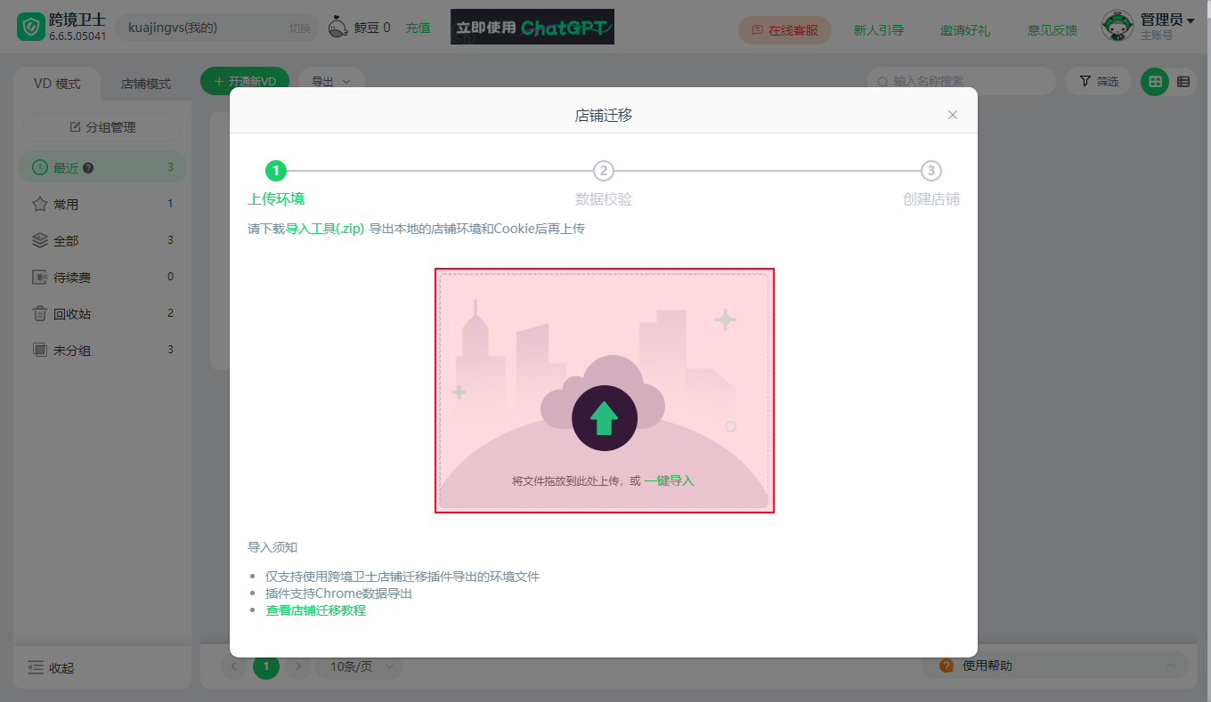Select the 全部 layers icon
The width and height of the screenshot is (1211, 702).
(39, 240)
